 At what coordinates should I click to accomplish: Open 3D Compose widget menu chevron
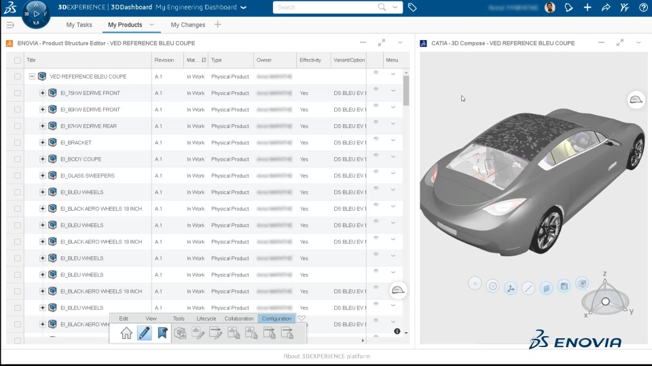tap(638, 43)
